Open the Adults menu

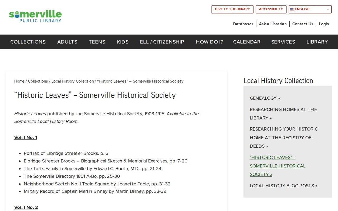[x=67, y=42]
